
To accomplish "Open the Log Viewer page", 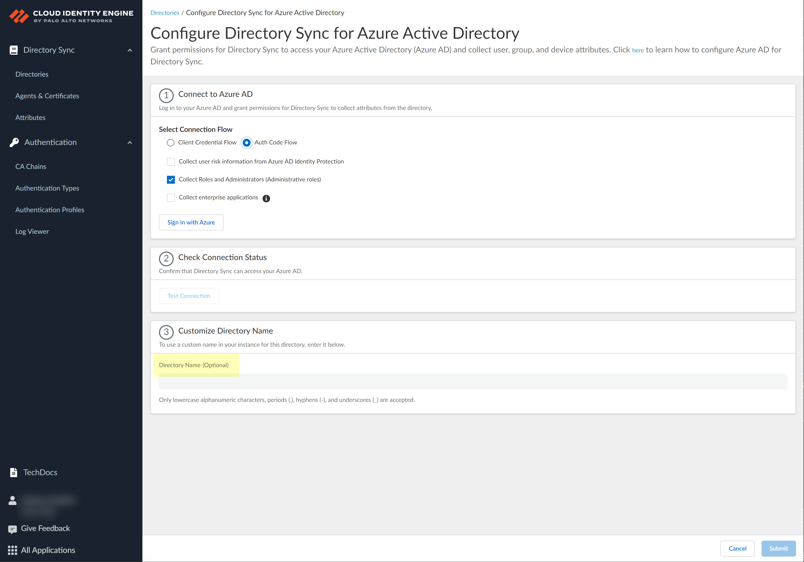I will pyautogui.click(x=32, y=231).
